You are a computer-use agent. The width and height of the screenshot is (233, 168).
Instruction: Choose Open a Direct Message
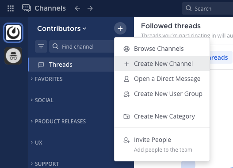tap(162, 79)
